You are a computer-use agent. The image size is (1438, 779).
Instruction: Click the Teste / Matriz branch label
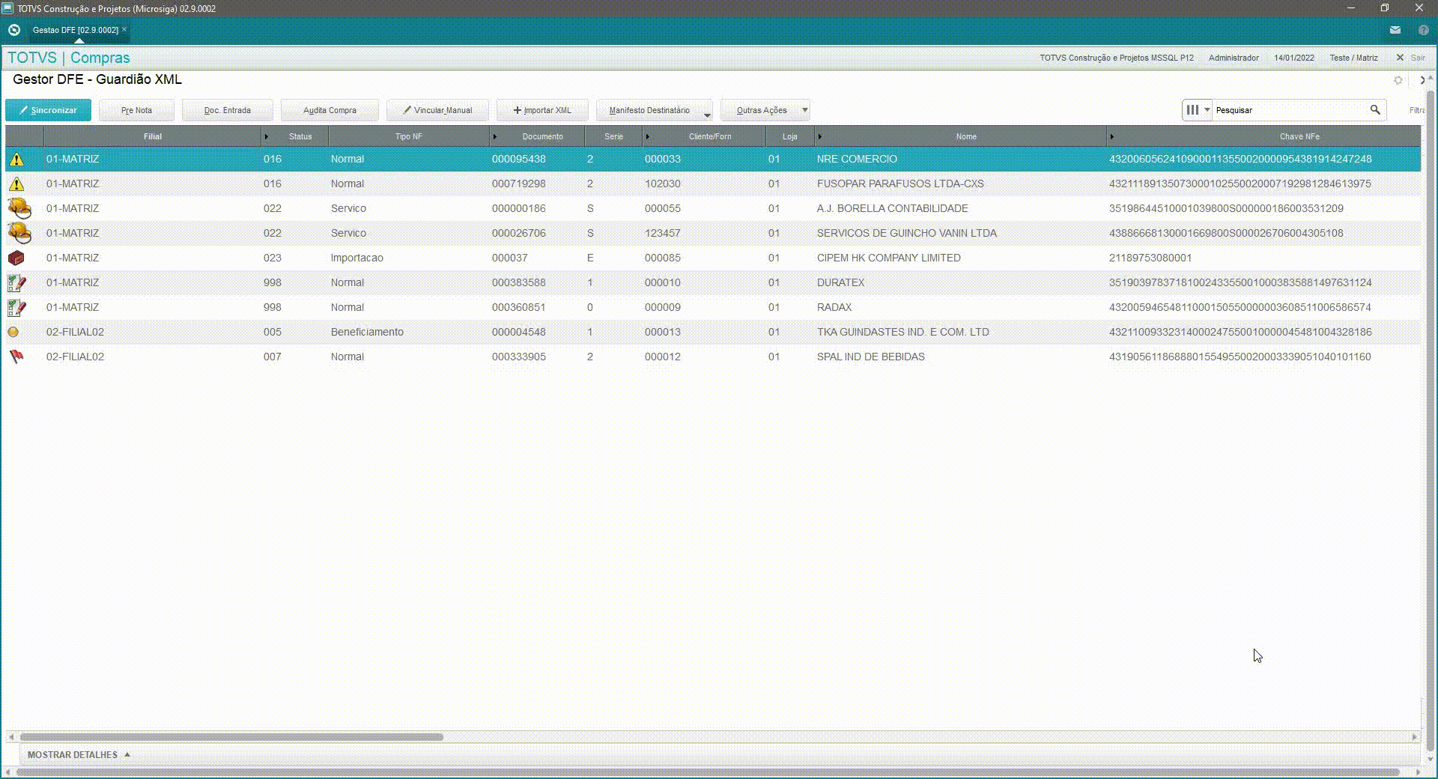tap(1353, 58)
